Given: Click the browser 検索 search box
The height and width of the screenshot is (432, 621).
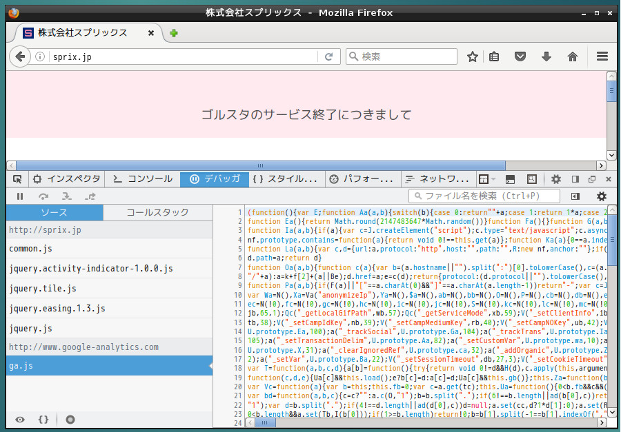Looking at the screenshot, I should pyautogui.click(x=401, y=56).
